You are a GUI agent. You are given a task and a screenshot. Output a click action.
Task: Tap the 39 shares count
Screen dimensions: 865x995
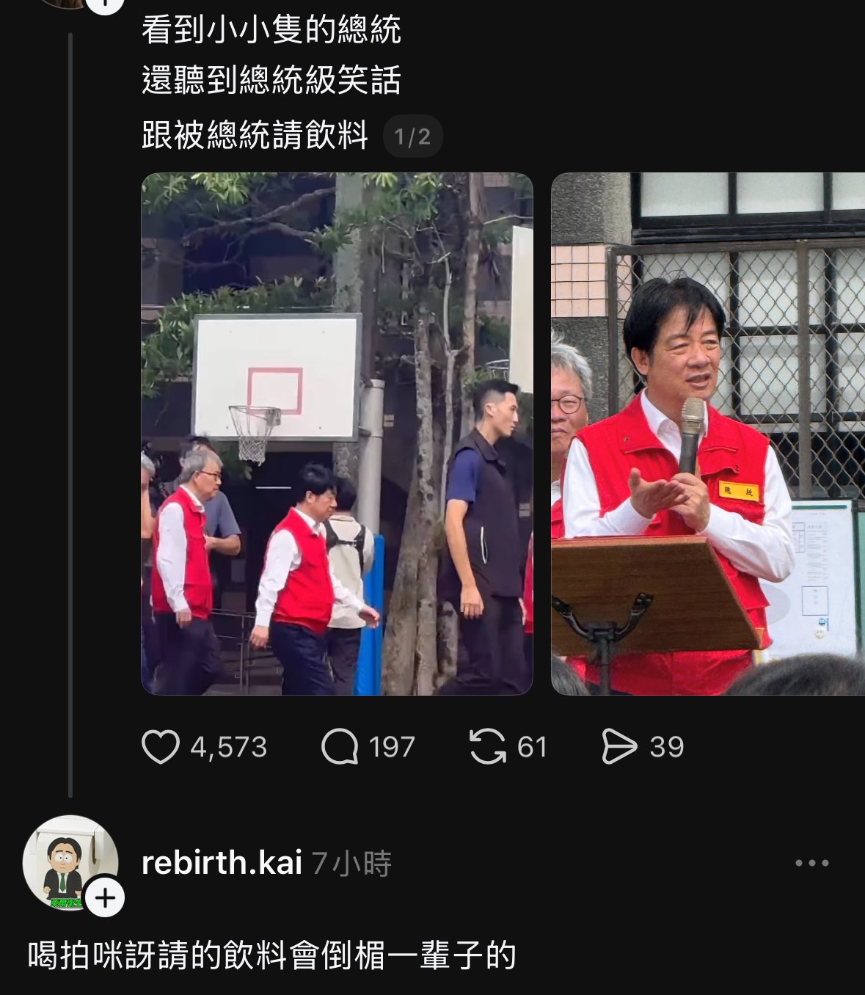(666, 747)
